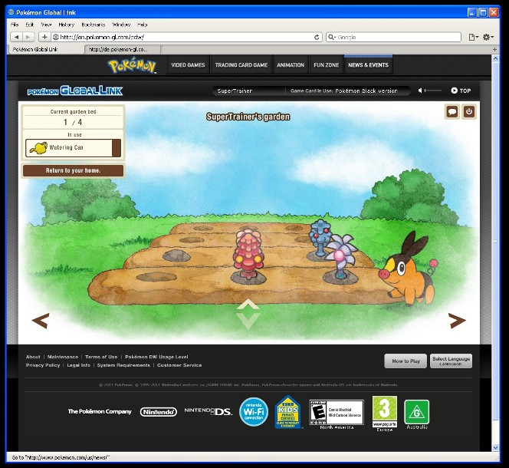509x468 pixels.
Task: Go to the next garden bed with right arrow
Action: click(x=457, y=321)
